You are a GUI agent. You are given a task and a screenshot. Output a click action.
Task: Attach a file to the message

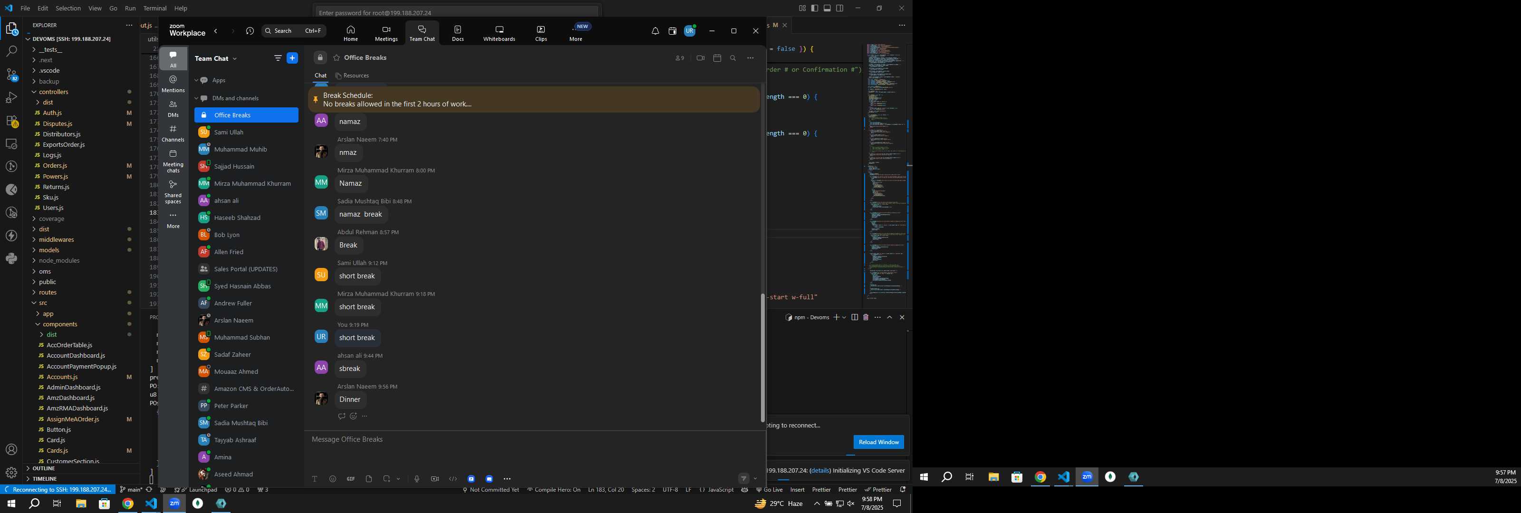click(369, 479)
